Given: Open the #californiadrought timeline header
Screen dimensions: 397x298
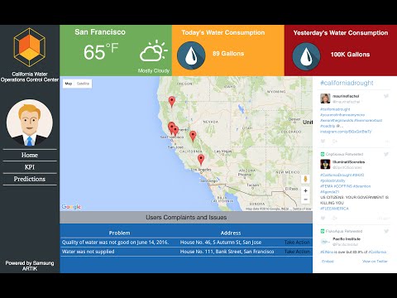Looking at the screenshot, I should pyautogui.click(x=347, y=83).
